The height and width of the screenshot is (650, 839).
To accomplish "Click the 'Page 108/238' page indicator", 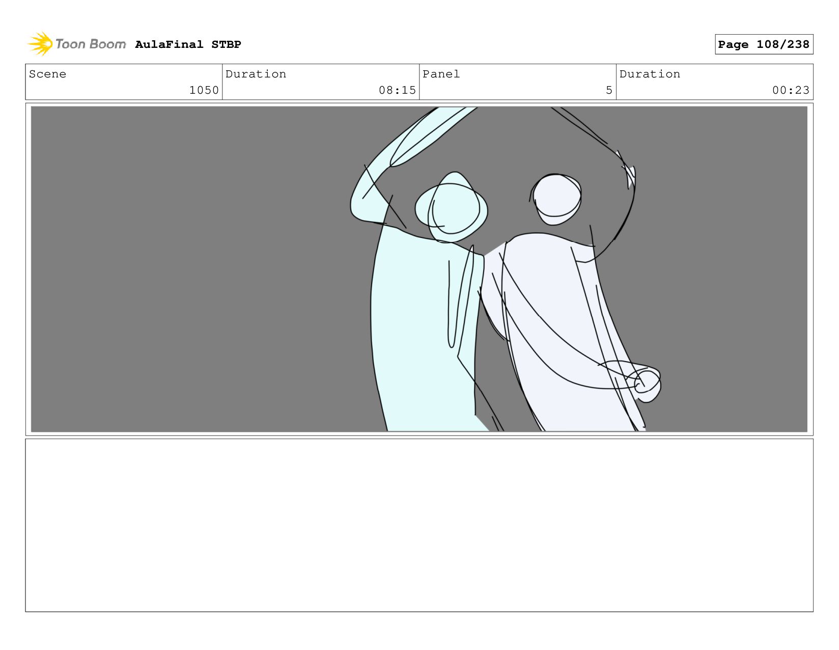I will (764, 44).
